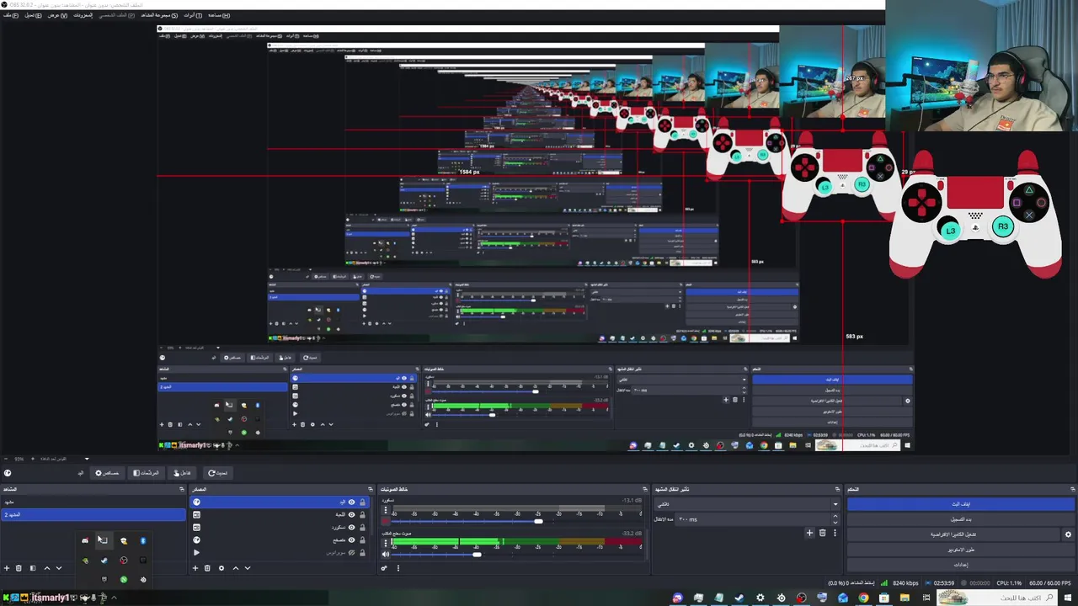Toggle eye of second source in list
1078x606 pixels.
(x=352, y=514)
